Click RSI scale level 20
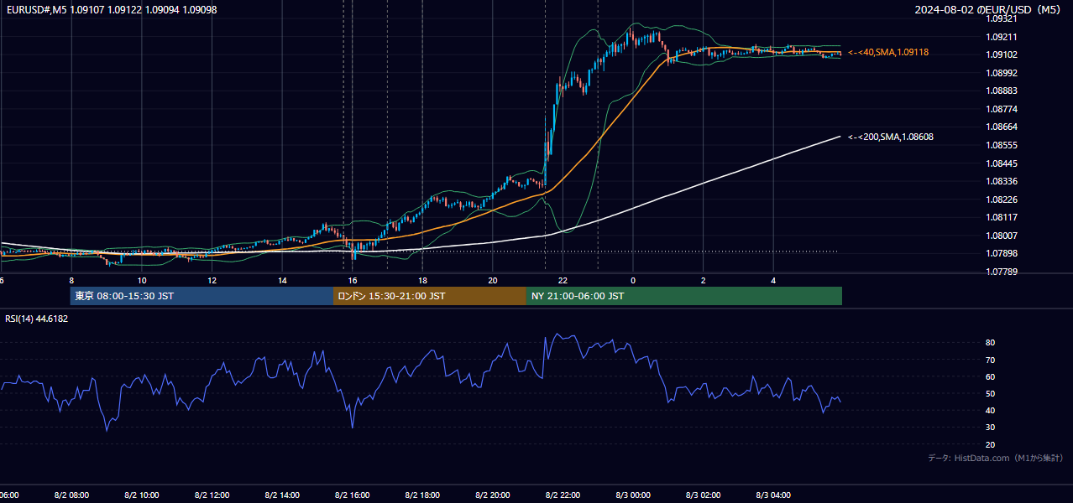This screenshot has width=1073, height=503. point(991,444)
